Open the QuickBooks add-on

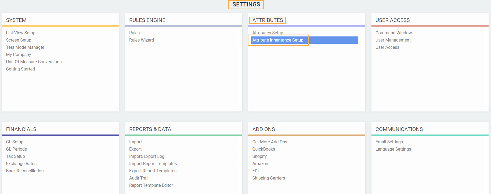(x=263, y=149)
